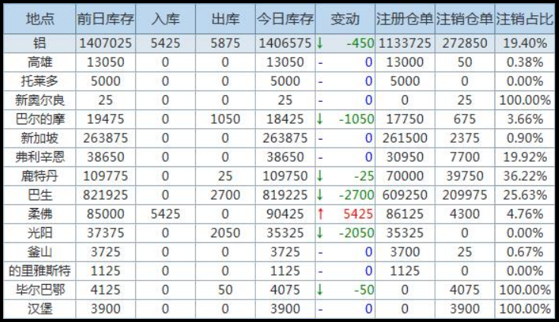Viewport: 559px width, 322px height.
Task: Click the green down arrow in 巴尔的摩 row
Action: (320, 119)
